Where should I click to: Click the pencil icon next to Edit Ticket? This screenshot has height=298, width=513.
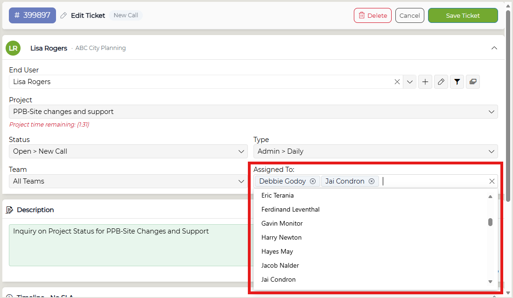pos(63,15)
